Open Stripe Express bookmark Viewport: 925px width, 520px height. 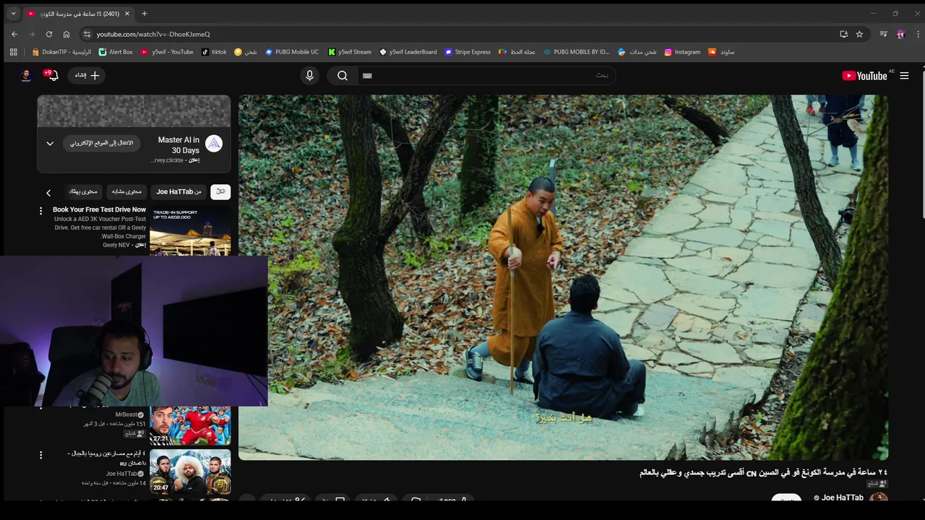pyautogui.click(x=468, y=52)
